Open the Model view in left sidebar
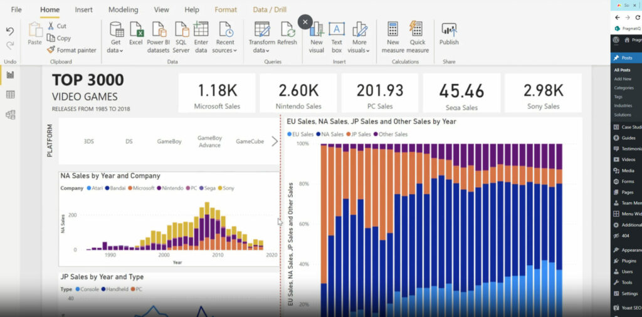This screenshot has height=317, width=642. (x=10, y=115)
